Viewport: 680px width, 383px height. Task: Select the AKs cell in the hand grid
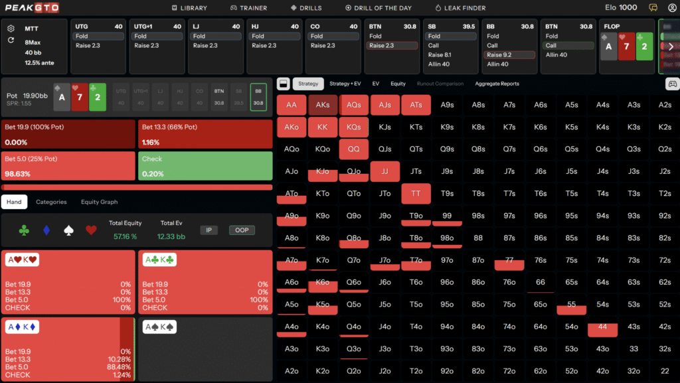click(x=322, y=105)
